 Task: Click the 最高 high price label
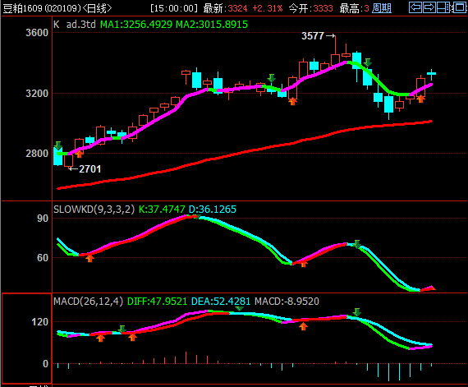(355, 8)
